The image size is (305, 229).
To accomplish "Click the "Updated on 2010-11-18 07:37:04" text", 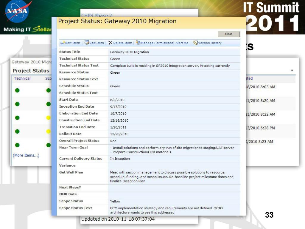I will click(x=118, y=219).
